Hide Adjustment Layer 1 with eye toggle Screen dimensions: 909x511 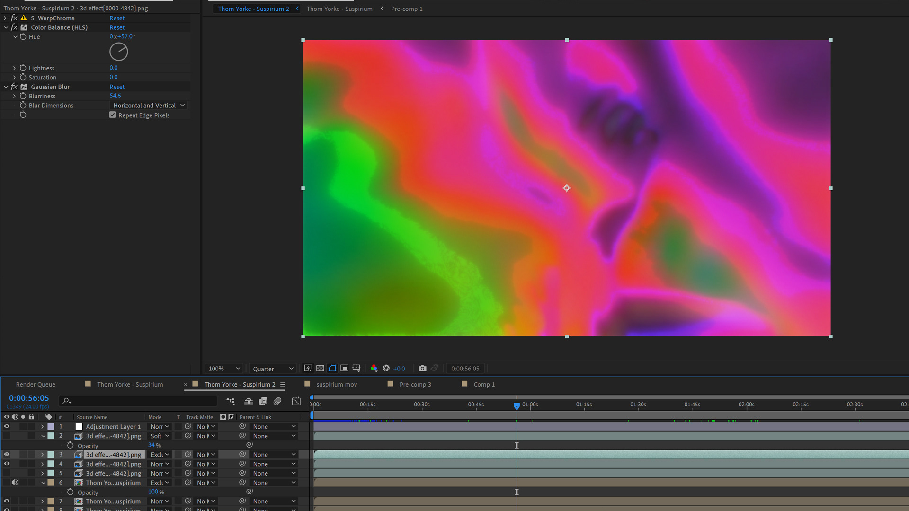coord(7,426)
